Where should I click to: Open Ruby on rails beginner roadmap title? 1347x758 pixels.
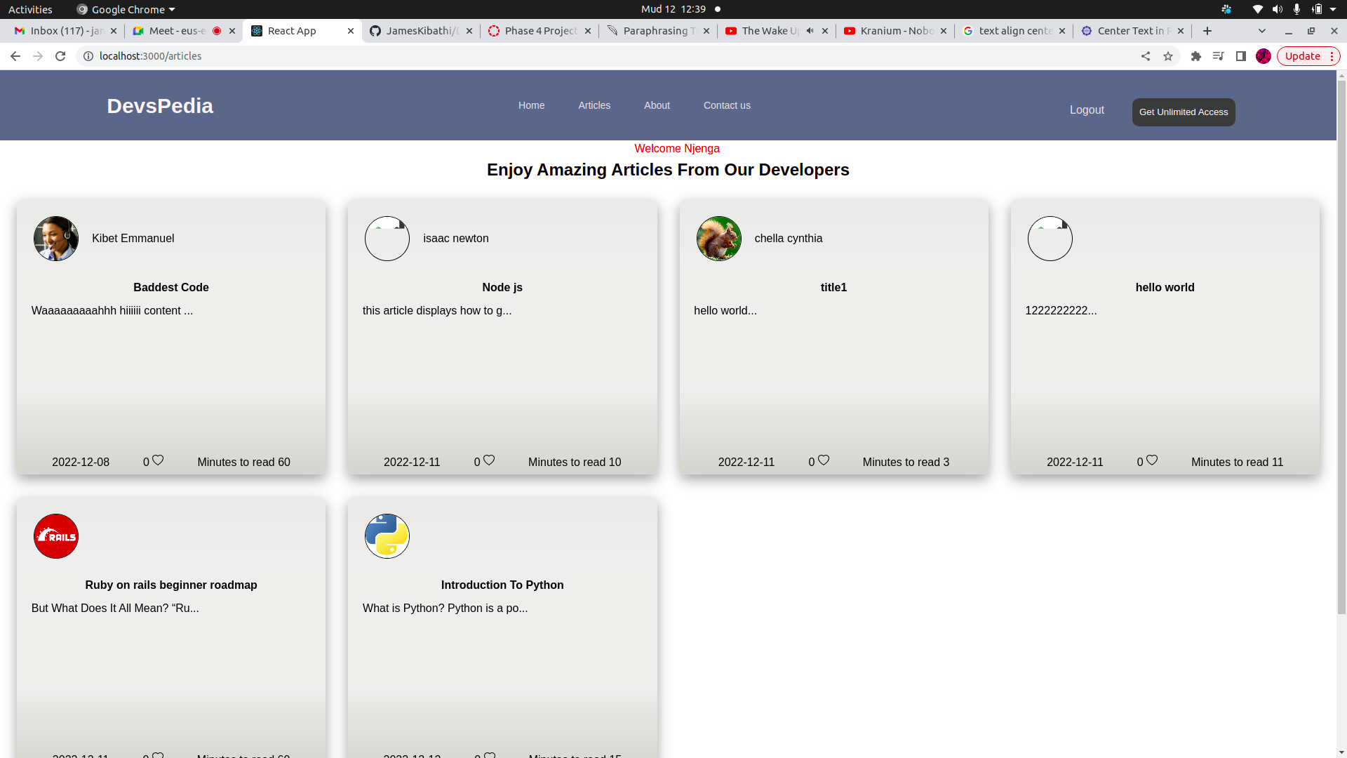point(171,585)
